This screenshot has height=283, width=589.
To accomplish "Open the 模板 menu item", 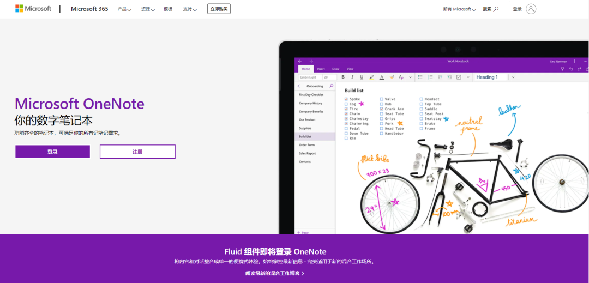I will [168, 9].
